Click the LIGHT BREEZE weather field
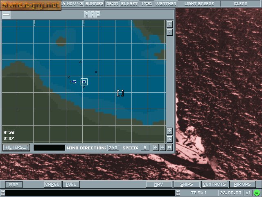Screen dimensions: 262x197 pos(199,4)
